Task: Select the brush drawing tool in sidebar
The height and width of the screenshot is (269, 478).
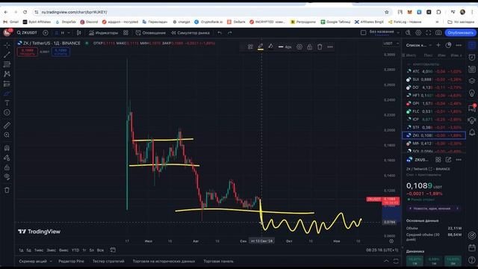Action: (x=7, y=93)
